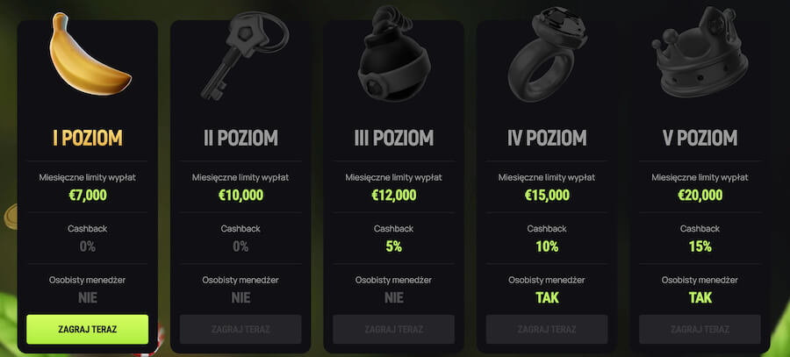
Task: Click TAK under IV Poziom manager
Action: click(x=547, y=297)
